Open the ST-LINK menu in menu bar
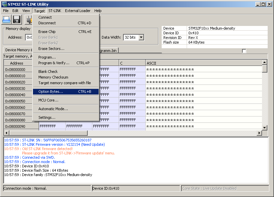Screen dimensions: 274x197 [55, 11]
